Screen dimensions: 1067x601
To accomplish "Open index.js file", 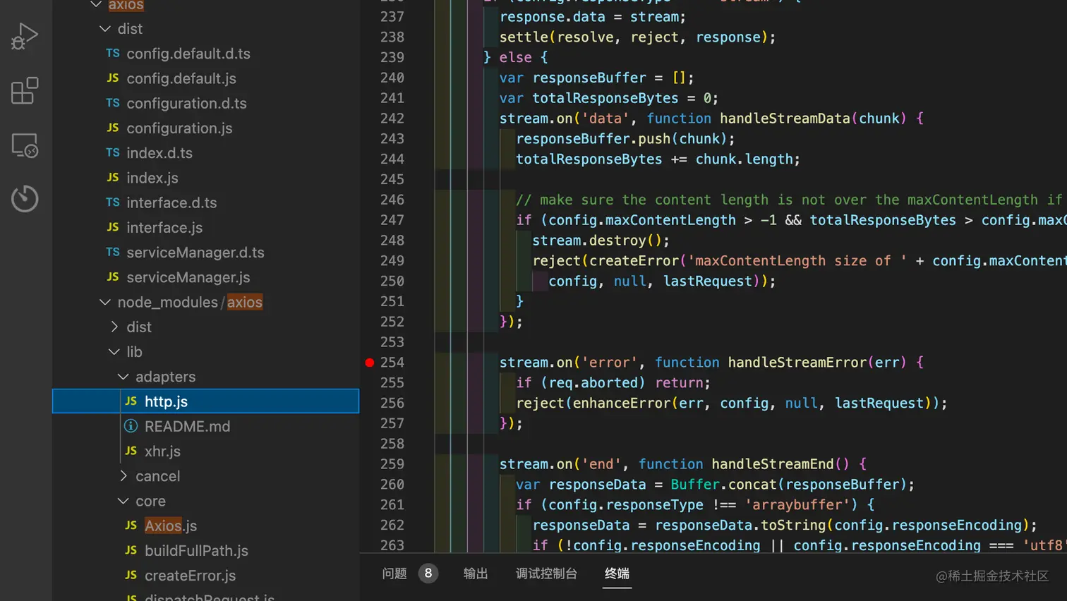I will click(152, 178).
